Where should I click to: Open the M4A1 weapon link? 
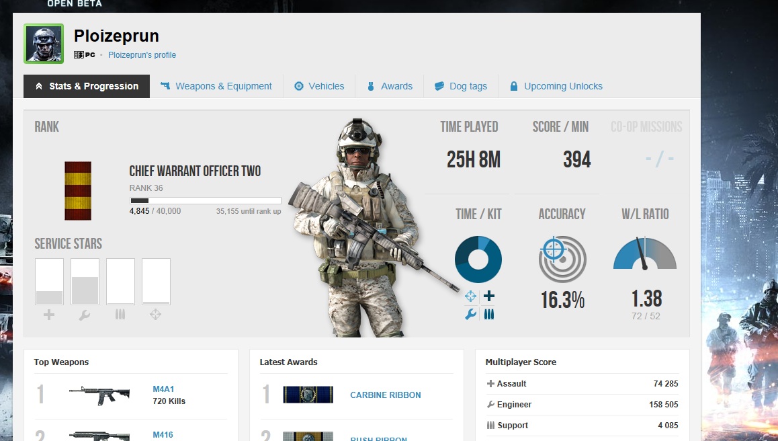(x=163, y=389)
